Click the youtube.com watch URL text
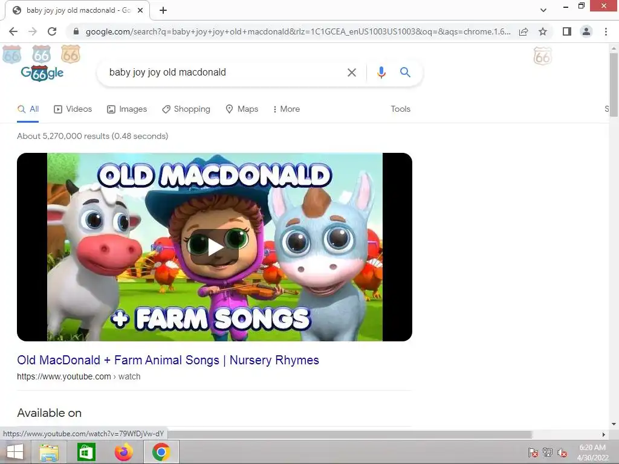 click(x=79, y=376)
